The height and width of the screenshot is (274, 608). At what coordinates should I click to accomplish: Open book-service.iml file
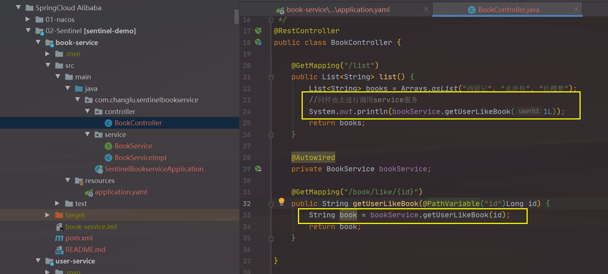(x=91, y=227)
